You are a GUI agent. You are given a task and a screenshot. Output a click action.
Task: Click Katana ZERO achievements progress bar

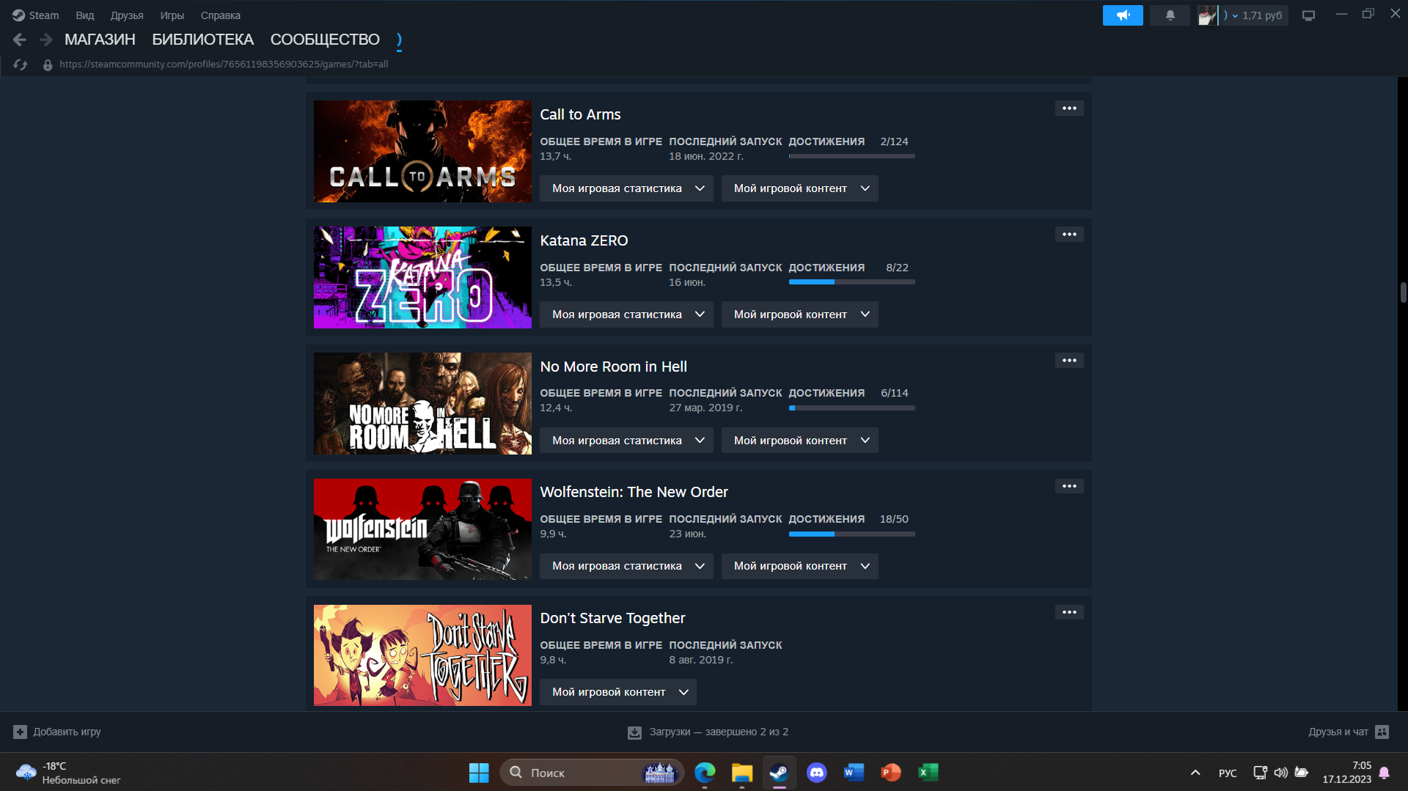point(851,282)
